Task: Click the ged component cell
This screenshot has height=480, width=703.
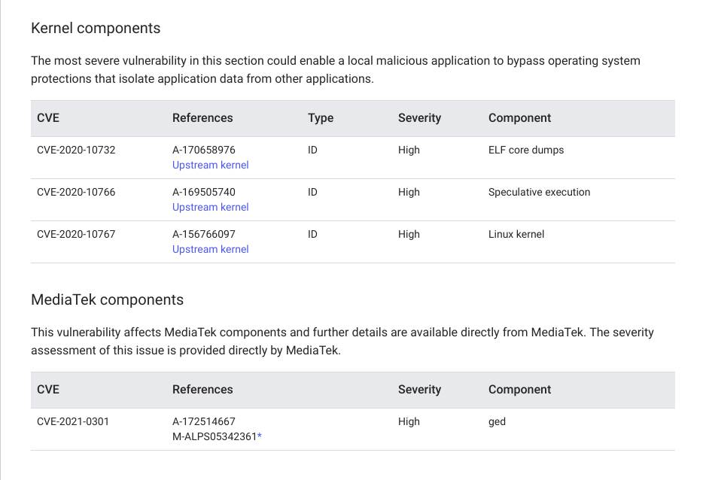Action: [x=497, y=421]
